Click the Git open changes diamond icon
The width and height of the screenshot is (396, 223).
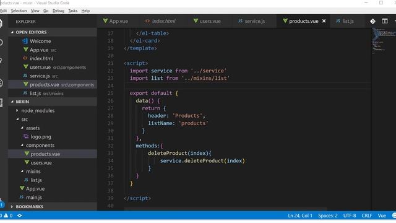372,21
